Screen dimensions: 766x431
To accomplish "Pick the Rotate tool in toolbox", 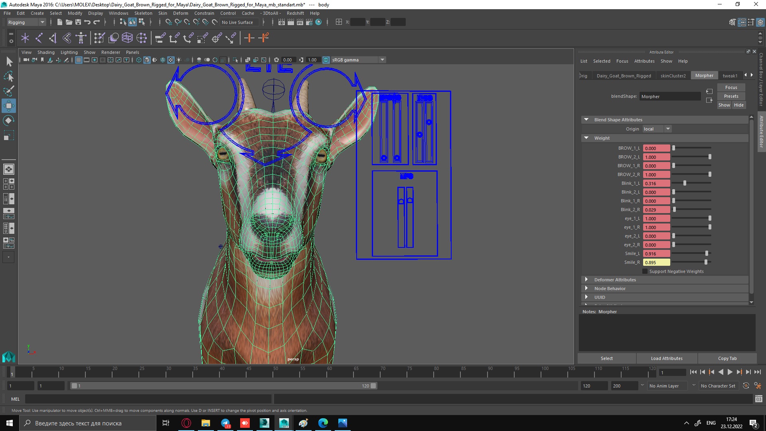I will tap(9, 121).
